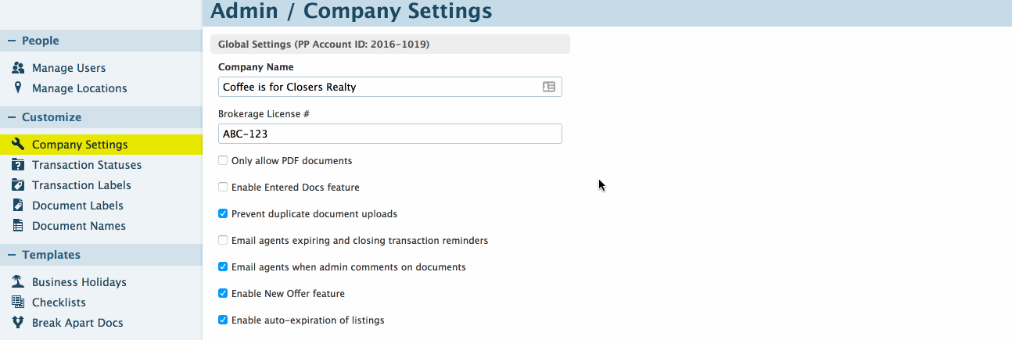The height and width of the screenshot is (340, 1012).
Task: Click the Transaction Labels folder icon
Action: pos(18,185)
